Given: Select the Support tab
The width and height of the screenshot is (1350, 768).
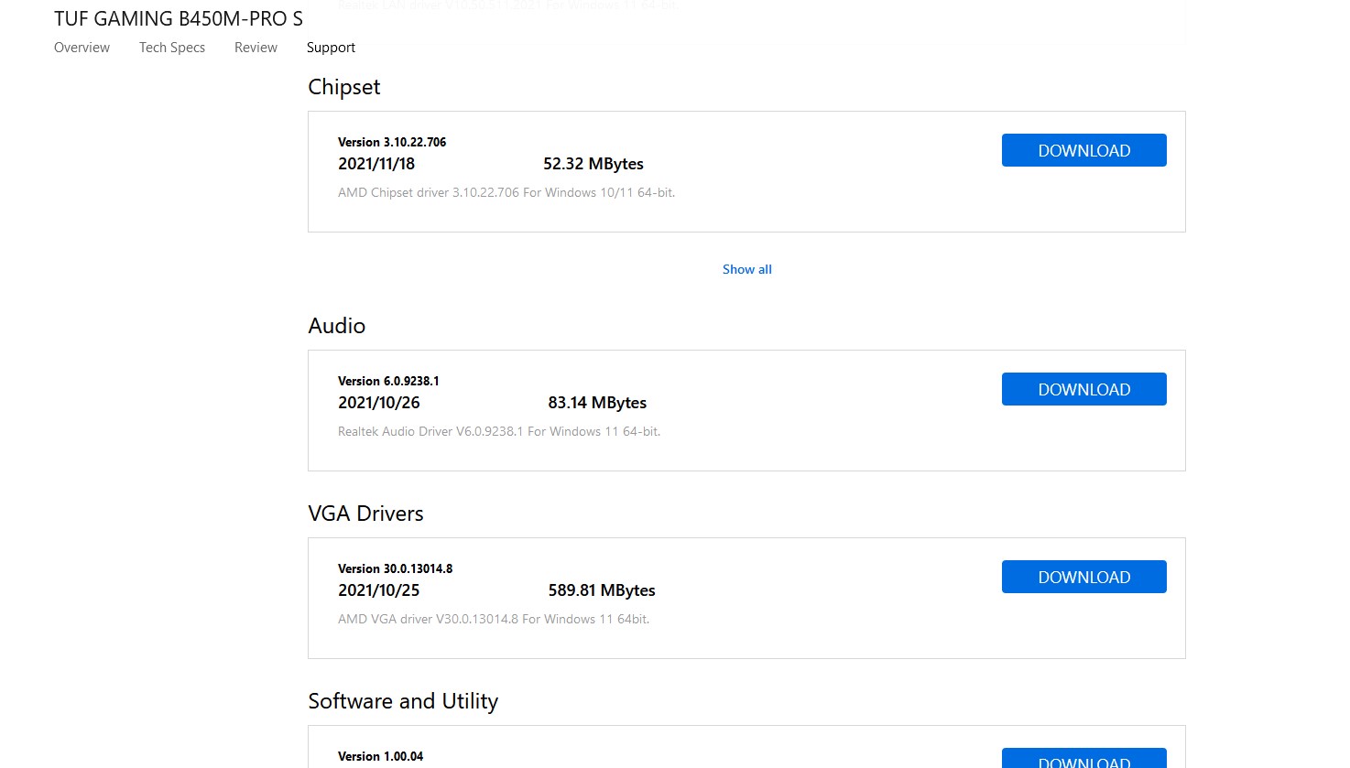Looking at the screenshot, I should 331,48.
